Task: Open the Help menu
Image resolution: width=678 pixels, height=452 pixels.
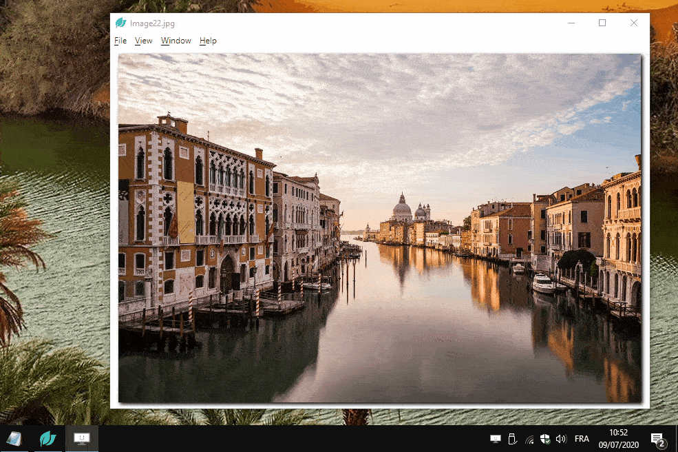Action: (208, 41)
